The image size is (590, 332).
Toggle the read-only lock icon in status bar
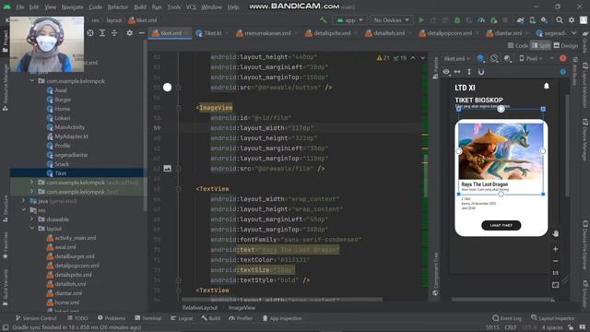tap(571, 327)
